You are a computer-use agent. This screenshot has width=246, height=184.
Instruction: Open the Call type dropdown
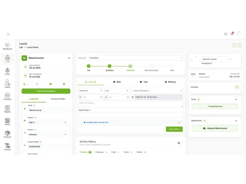[117, 91]
